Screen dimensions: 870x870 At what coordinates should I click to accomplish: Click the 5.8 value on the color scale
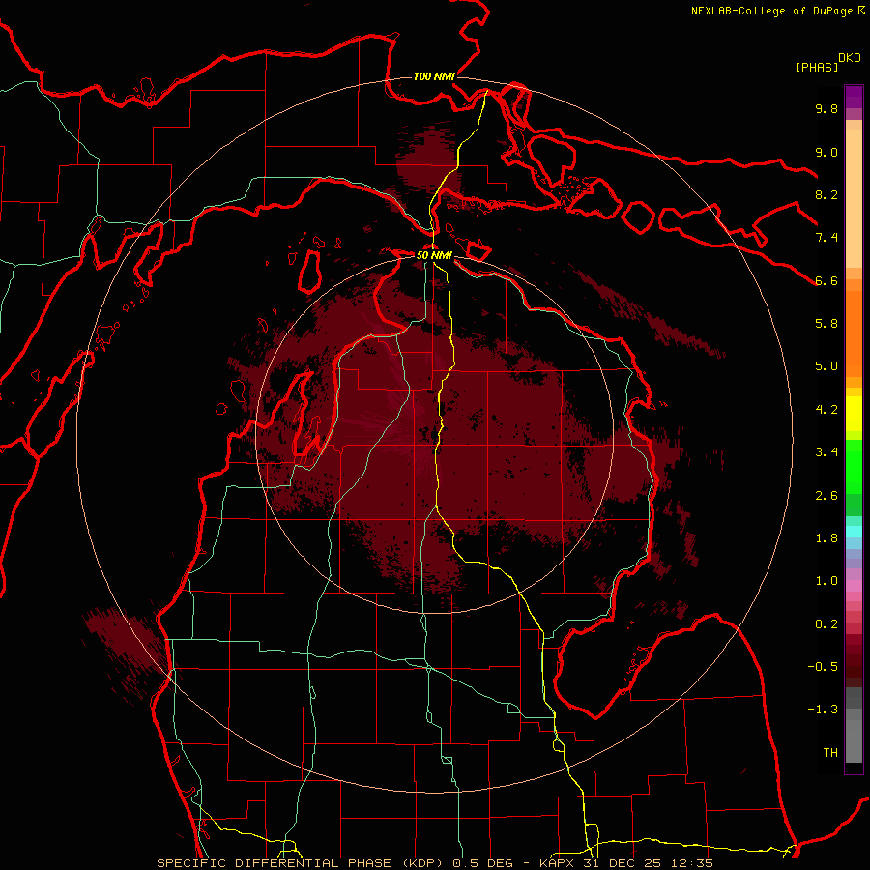click(826, 324)
